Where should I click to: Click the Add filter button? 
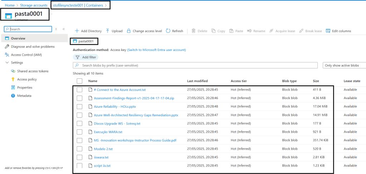click(x=86, y=57)
